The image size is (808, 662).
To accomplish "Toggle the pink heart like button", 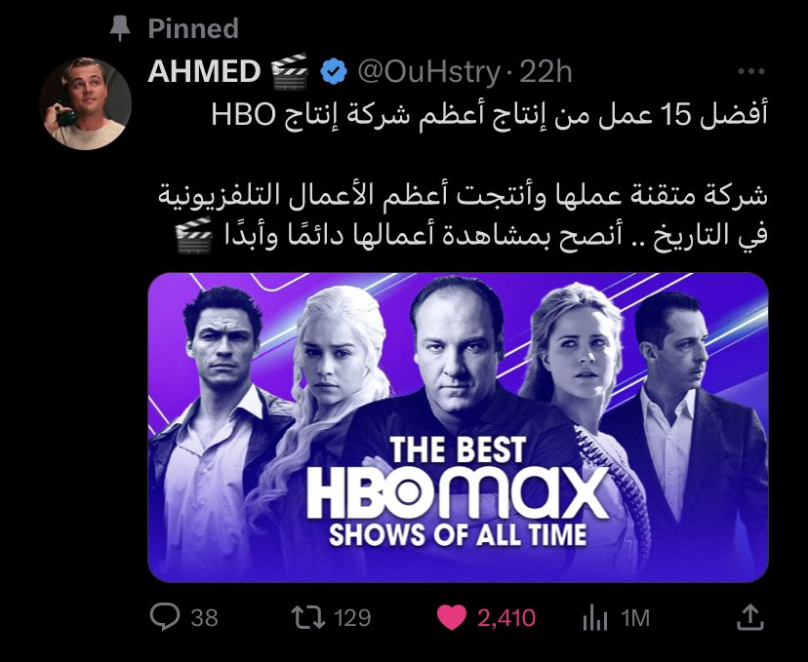I will coord(452,617).
